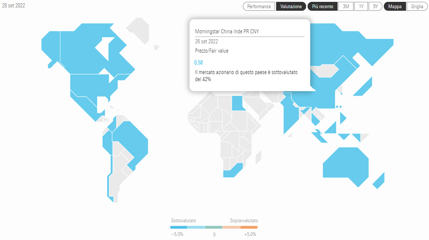This screenshot has height=240, width=429.
Task: Switch to the Performance view
Action: [259, 6]
